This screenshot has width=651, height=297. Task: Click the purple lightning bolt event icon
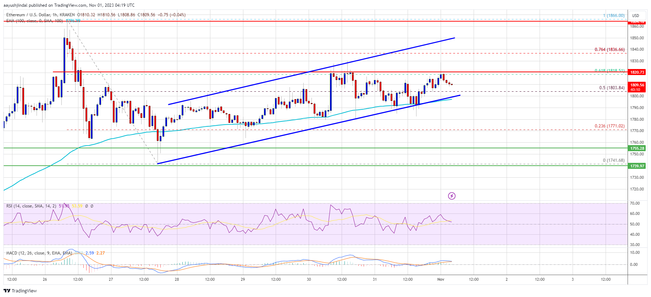point(452,196)
